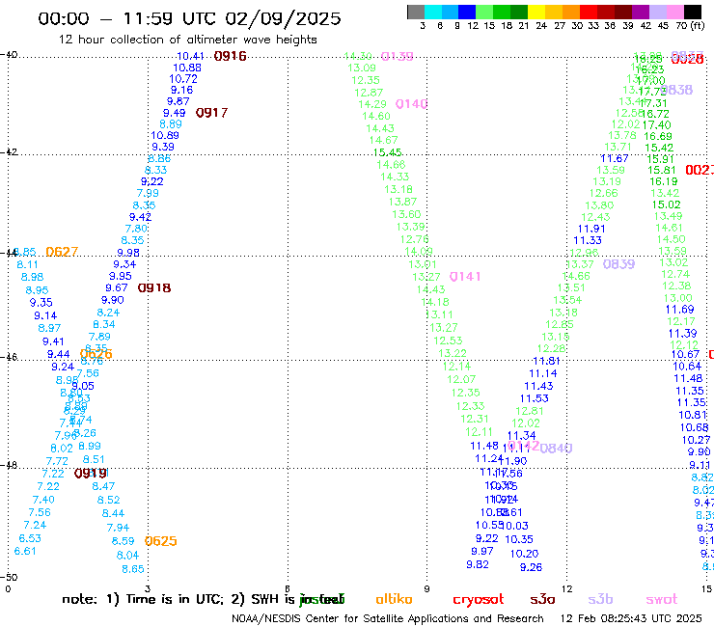Click the wave height value 10.41
The image size is (714, 627).
[190, 56]
